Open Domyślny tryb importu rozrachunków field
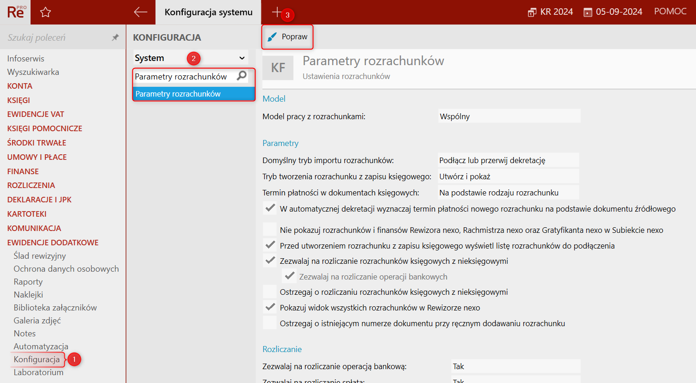Viewport: 696px width, 383px height. tap(508, 160)
